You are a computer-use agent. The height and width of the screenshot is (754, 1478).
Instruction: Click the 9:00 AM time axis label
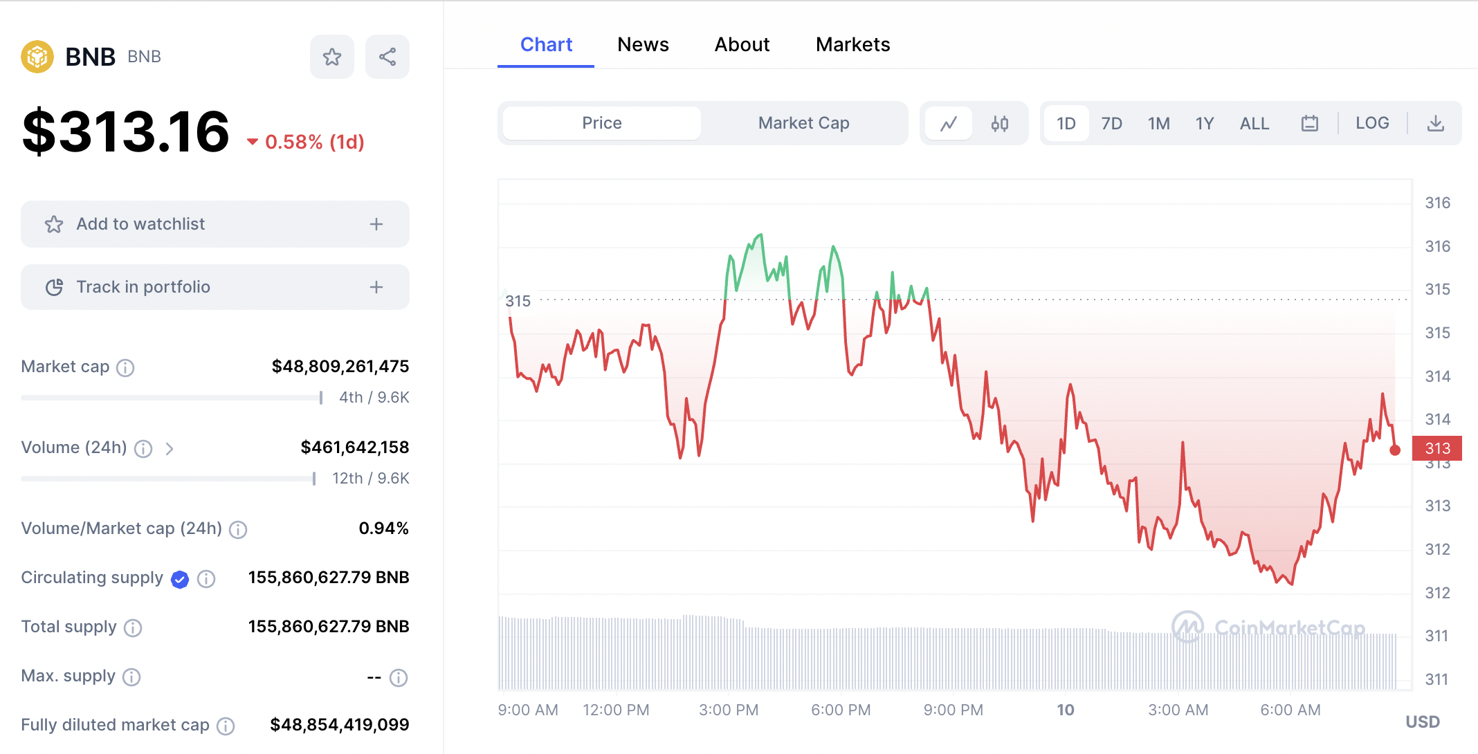tap(528, 710)
